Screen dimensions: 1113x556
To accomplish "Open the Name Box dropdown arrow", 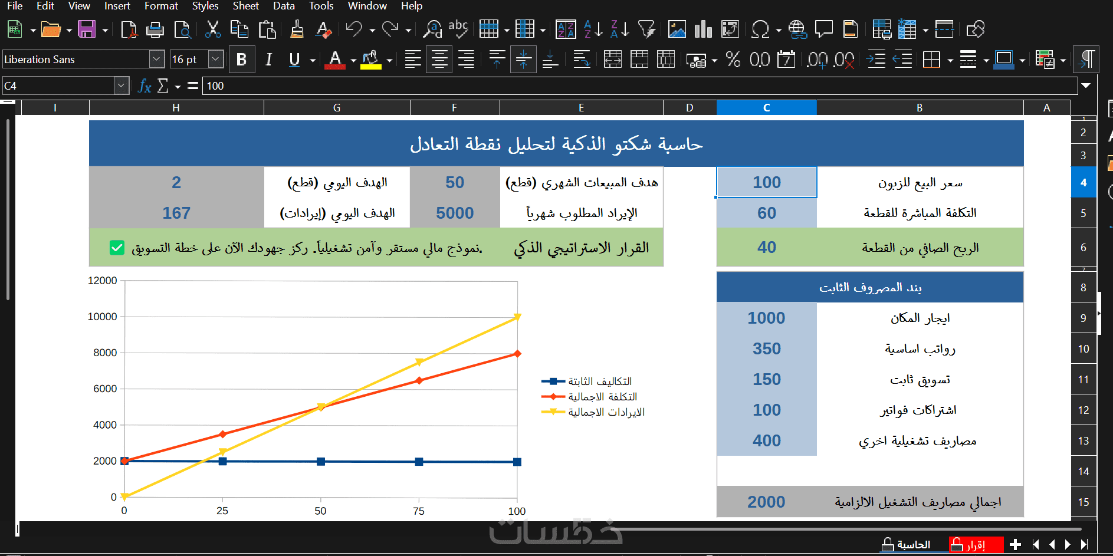I will click(x=122, y=85).
